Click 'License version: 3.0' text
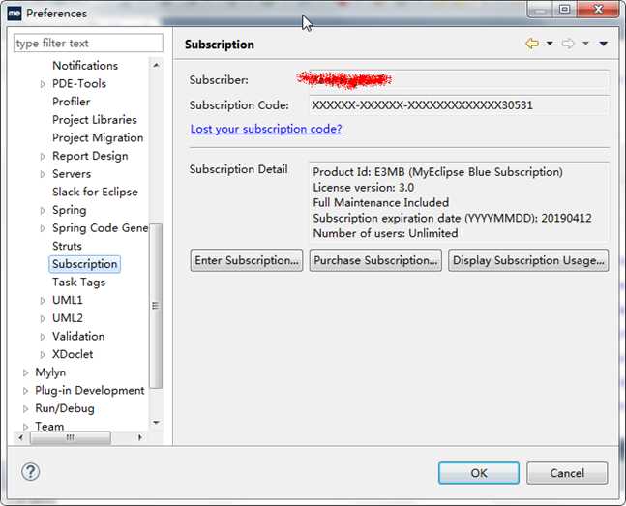Screen dimensions: 626x506 click(x=363, y=188)
